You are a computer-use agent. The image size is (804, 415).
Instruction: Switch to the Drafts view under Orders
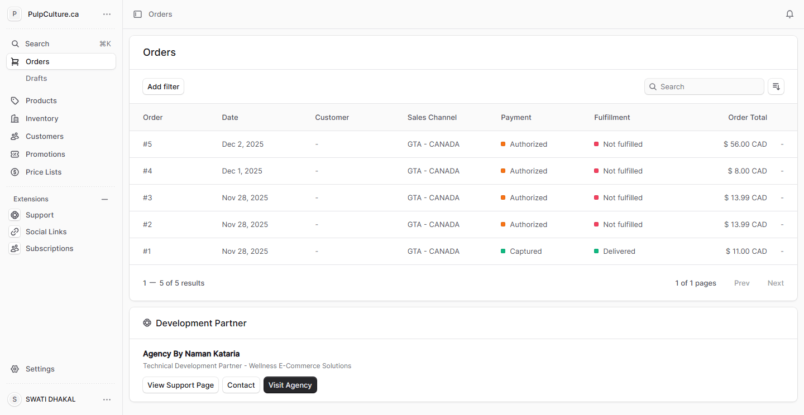tap(36, 78)
